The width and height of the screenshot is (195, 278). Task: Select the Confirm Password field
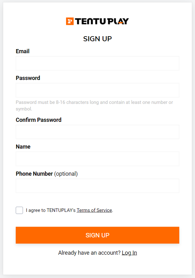97,132
